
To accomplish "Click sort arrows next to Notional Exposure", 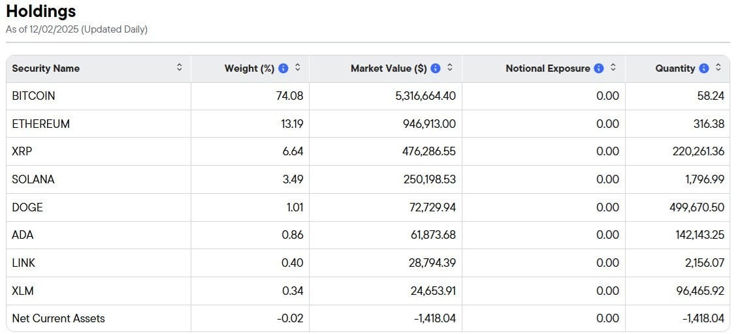I will coord(613,68).
